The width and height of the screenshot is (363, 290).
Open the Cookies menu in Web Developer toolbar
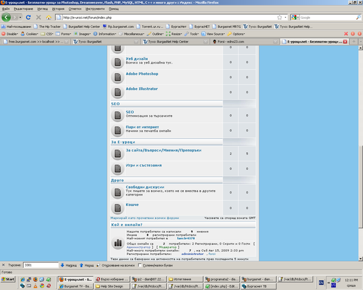tap(30, 34)
